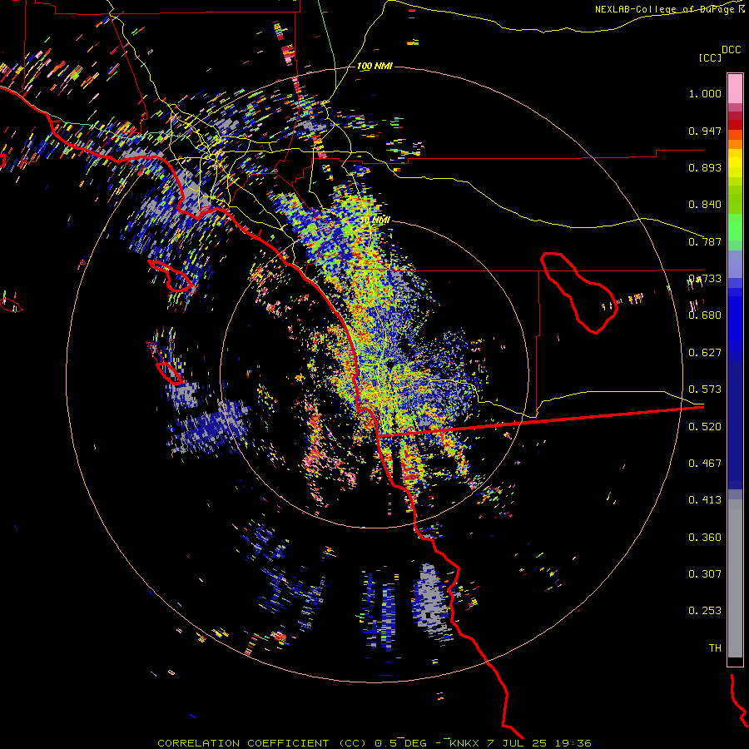Click the DCC label above the scale
This screenshot has width=749, height=749.
[731, 50]
